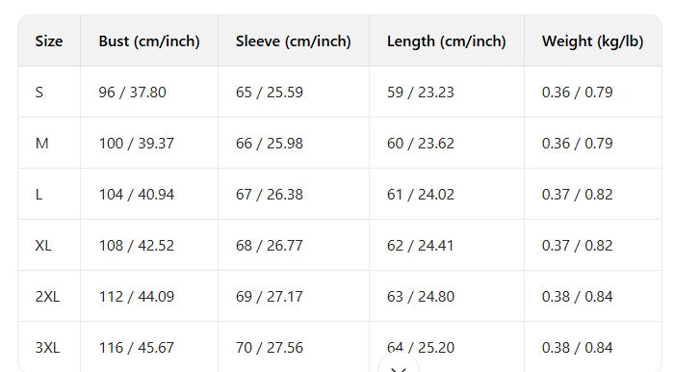Viewport: 674px width, 372px height.
Task: Select the S size row label
Action: pos(39,92)
